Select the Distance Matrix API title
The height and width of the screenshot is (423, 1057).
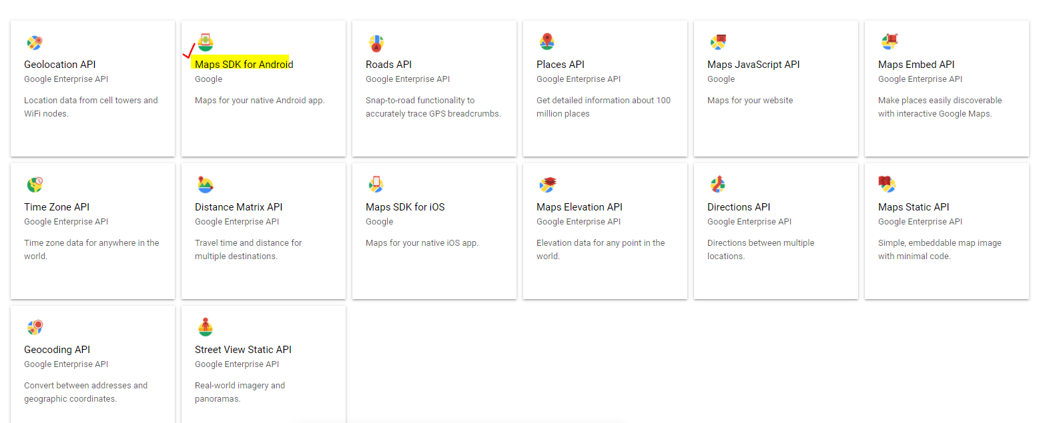[x=239, y=207]
